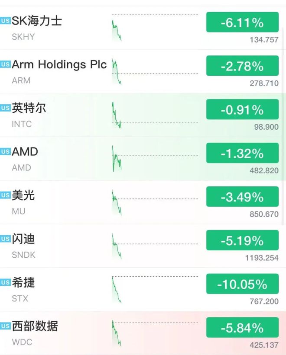Tap the -5.19% change button for SNDK
Viewport: 286px width, 355px height.
click(x=242, y=240)
